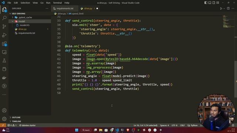This screenshot has height=133, width=237.
Task: Show additional activity bar views ellipsis
Action: [x=4, y=95]
